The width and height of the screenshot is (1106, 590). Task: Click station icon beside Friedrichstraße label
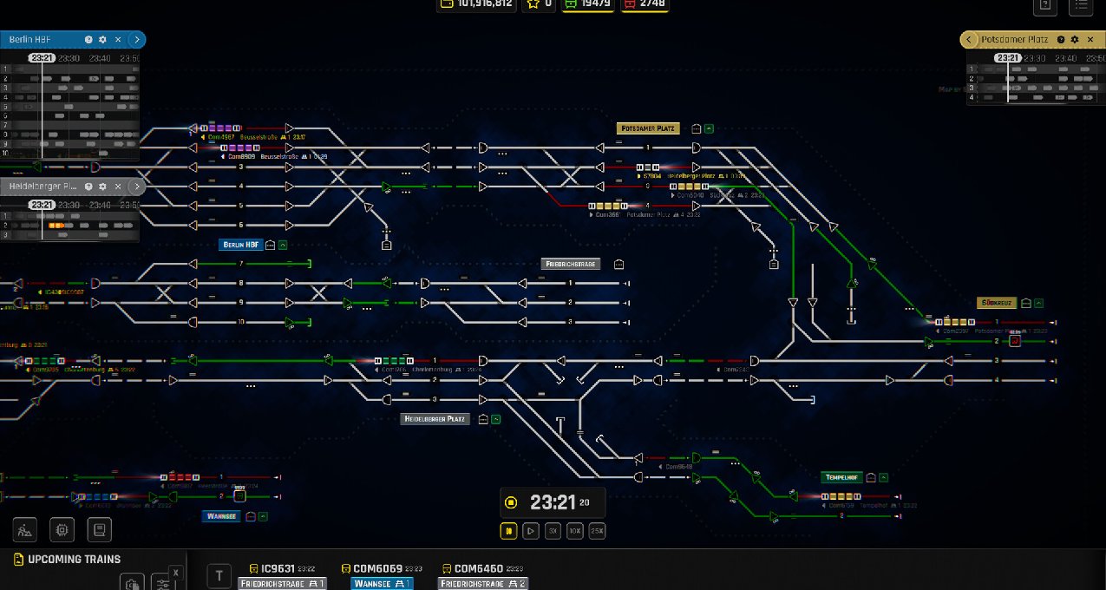pyautogui.click(x=618, y=264)
